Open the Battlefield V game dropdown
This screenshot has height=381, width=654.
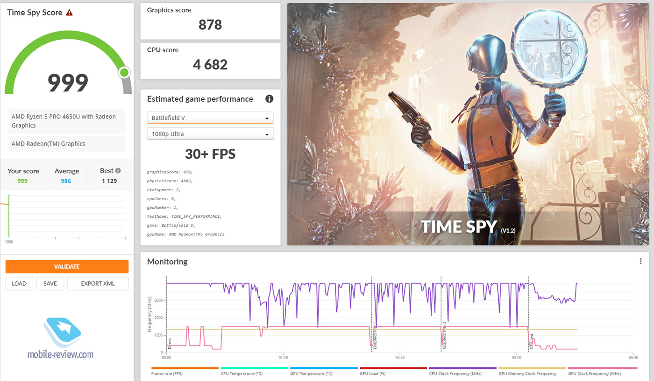tap(210, 118)
